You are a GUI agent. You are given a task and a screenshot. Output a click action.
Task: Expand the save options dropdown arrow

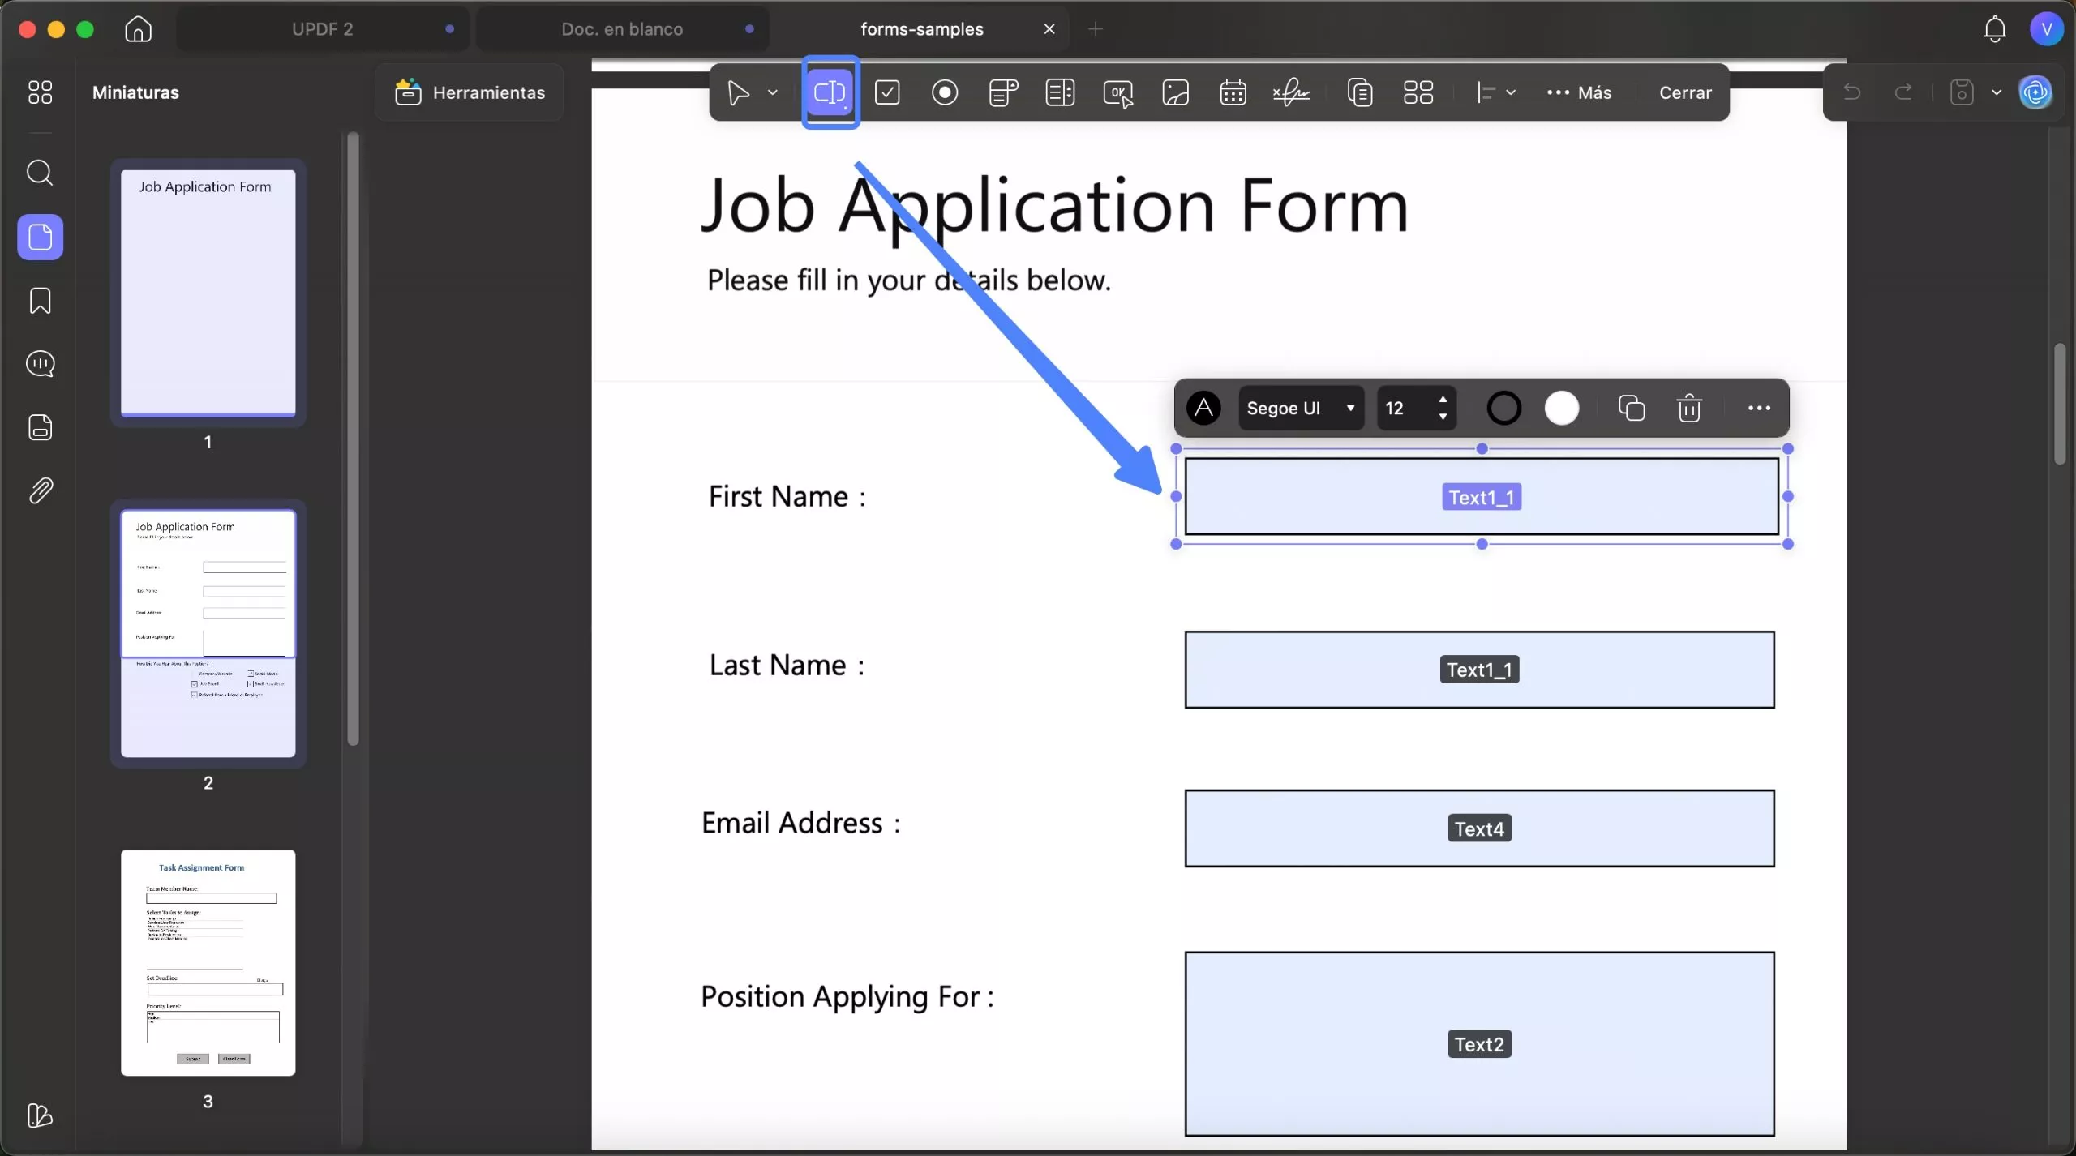1997,92
